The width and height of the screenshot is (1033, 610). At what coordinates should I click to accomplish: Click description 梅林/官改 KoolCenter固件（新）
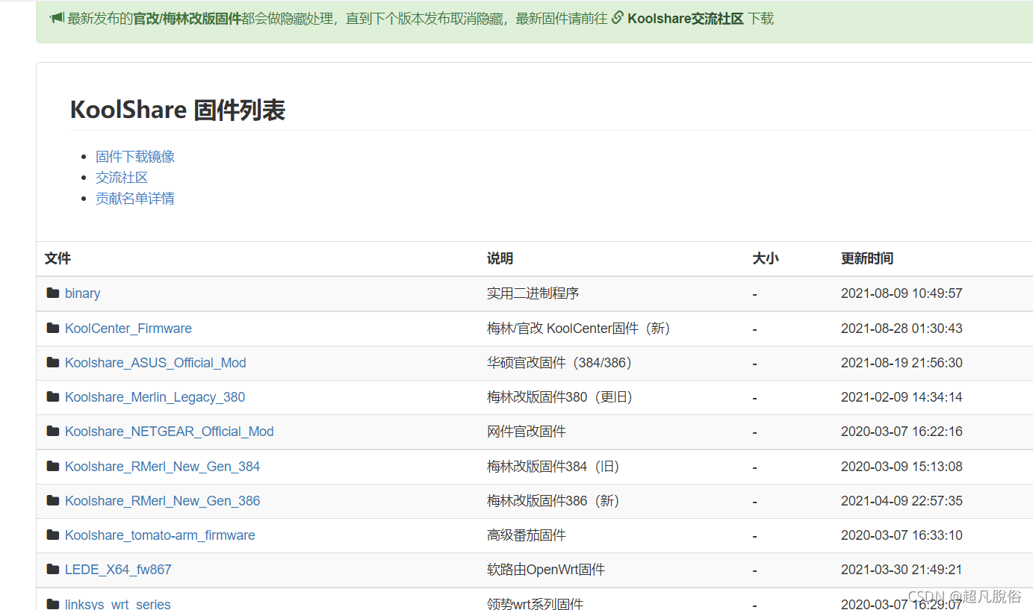coord(579,329)
